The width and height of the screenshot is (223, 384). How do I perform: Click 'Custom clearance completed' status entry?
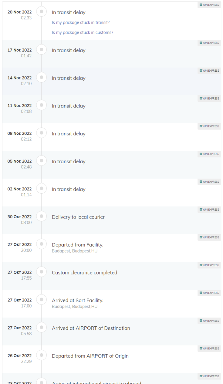tap(84, 273)
